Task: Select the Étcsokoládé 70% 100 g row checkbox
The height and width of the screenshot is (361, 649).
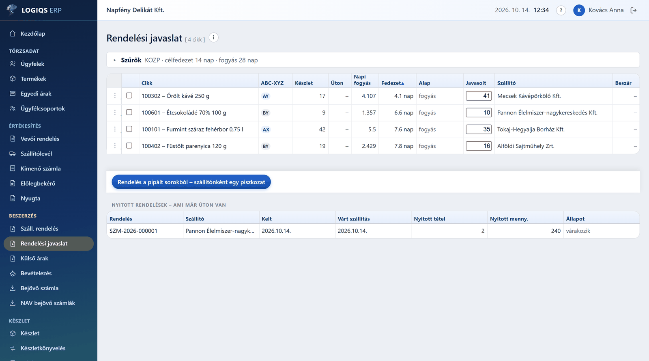Action: click(x=129, y=112)
